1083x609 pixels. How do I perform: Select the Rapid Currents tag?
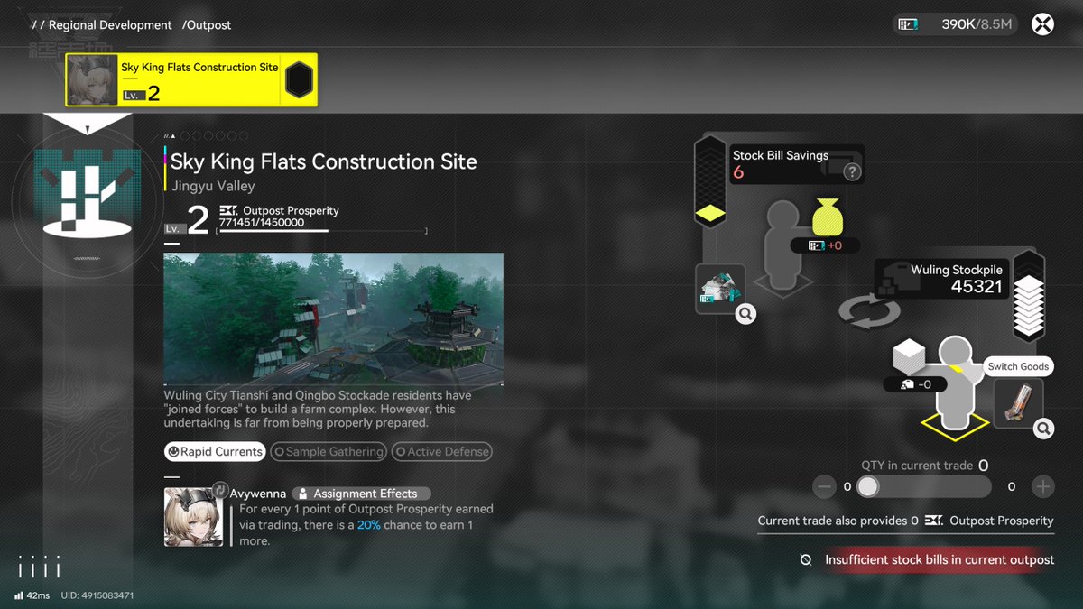click(215, 451)
